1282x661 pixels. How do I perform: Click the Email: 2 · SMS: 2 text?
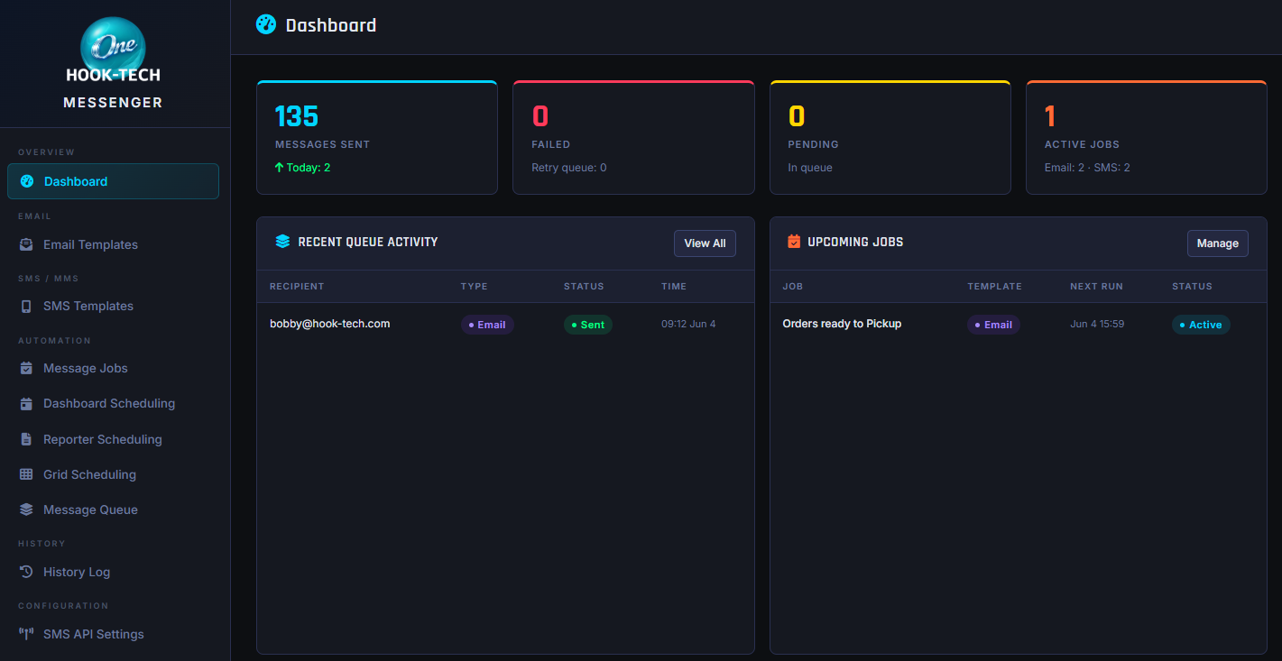[x=1087, y=168]
